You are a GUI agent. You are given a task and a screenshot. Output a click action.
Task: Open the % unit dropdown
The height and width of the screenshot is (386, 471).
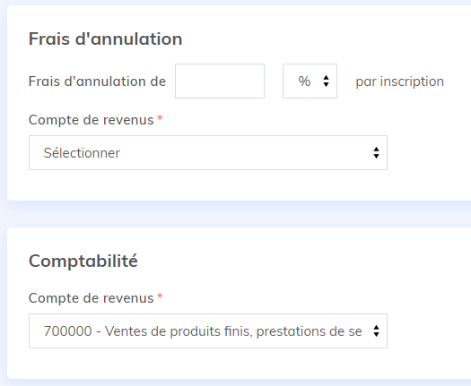310,81
